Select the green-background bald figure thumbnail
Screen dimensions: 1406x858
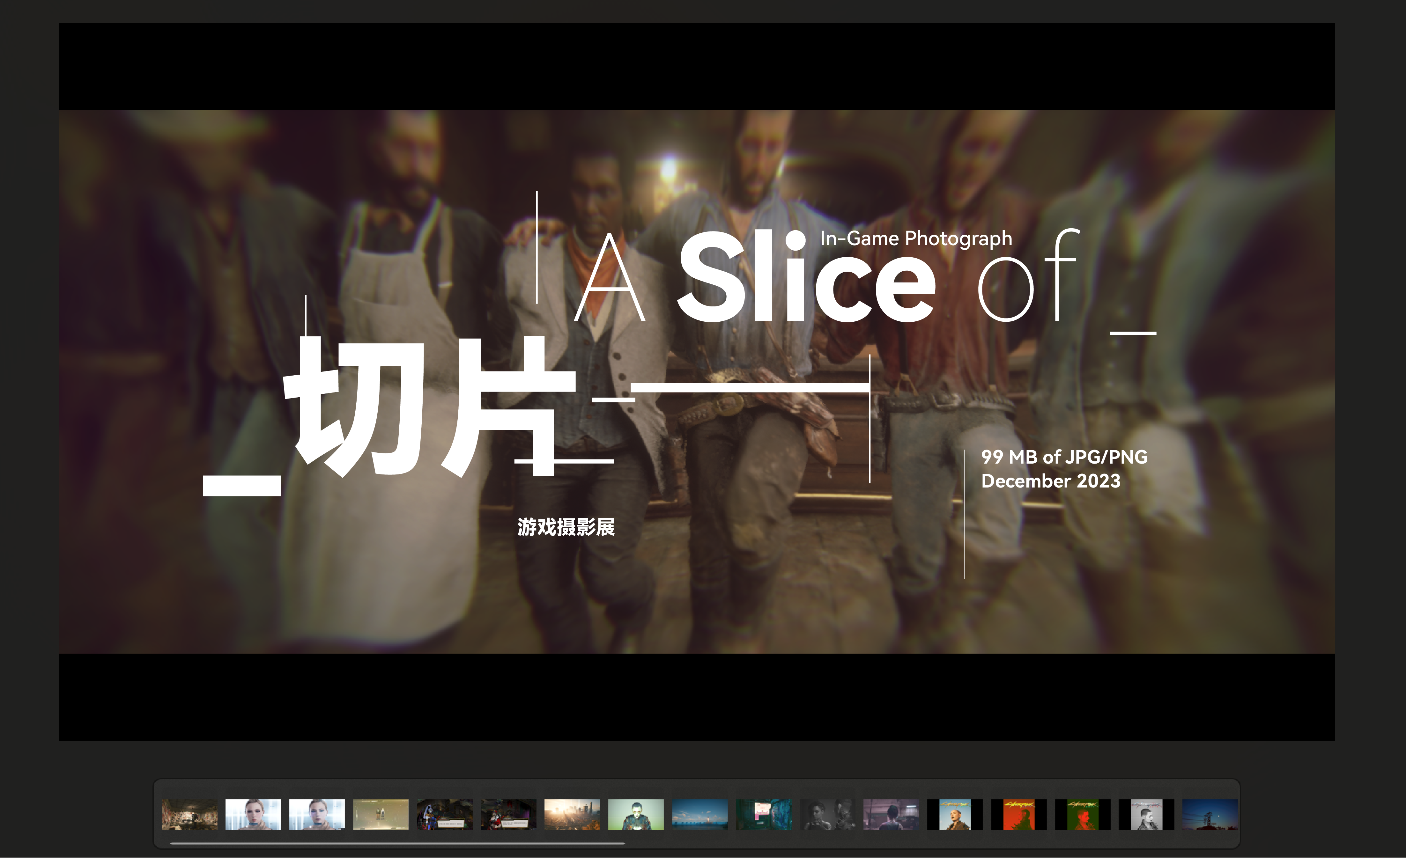[x=636, y=814]
